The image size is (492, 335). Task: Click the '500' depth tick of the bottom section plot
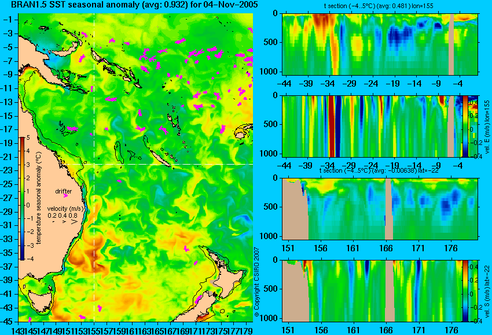coord(271,289)
